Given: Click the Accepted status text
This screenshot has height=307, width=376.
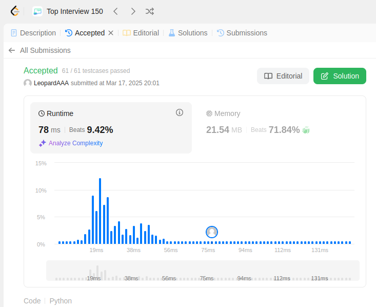Looking at the screenshot, I should click(41, 70).
